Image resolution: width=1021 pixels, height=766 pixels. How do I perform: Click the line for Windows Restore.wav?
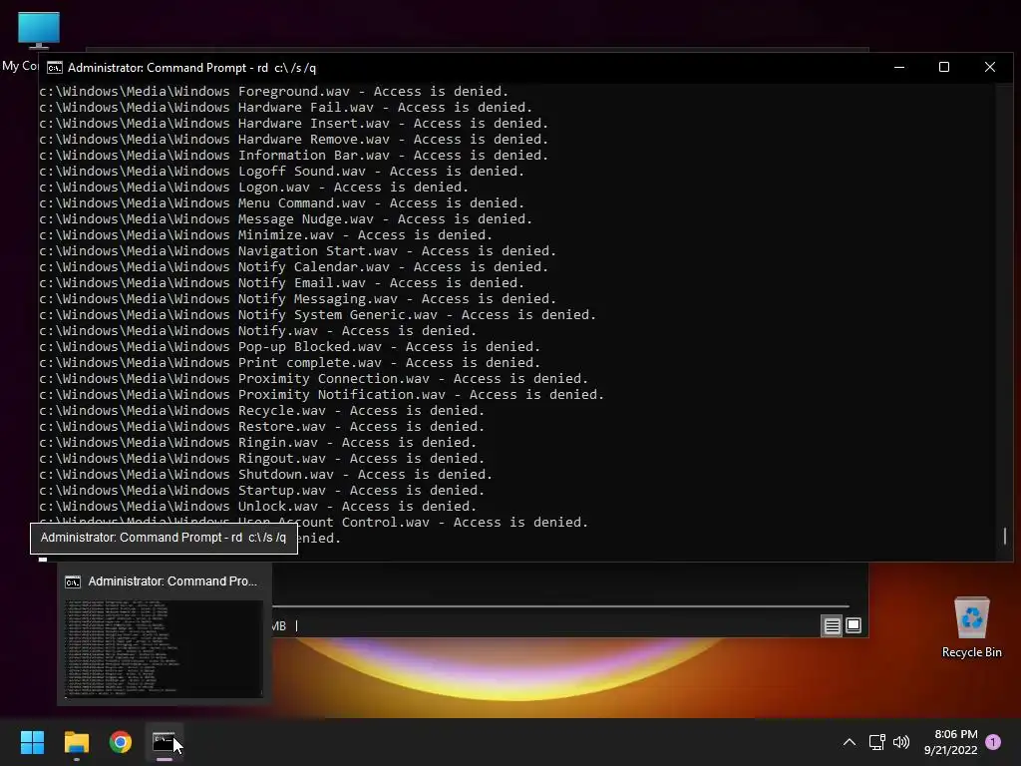pos(262,427)
